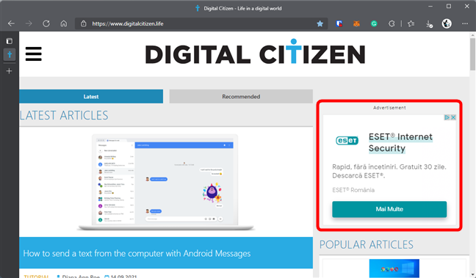Image resolution: width=476 pixels, height=278 pixels.
Task: Minimize the browser window
Action: coord(430,7)
